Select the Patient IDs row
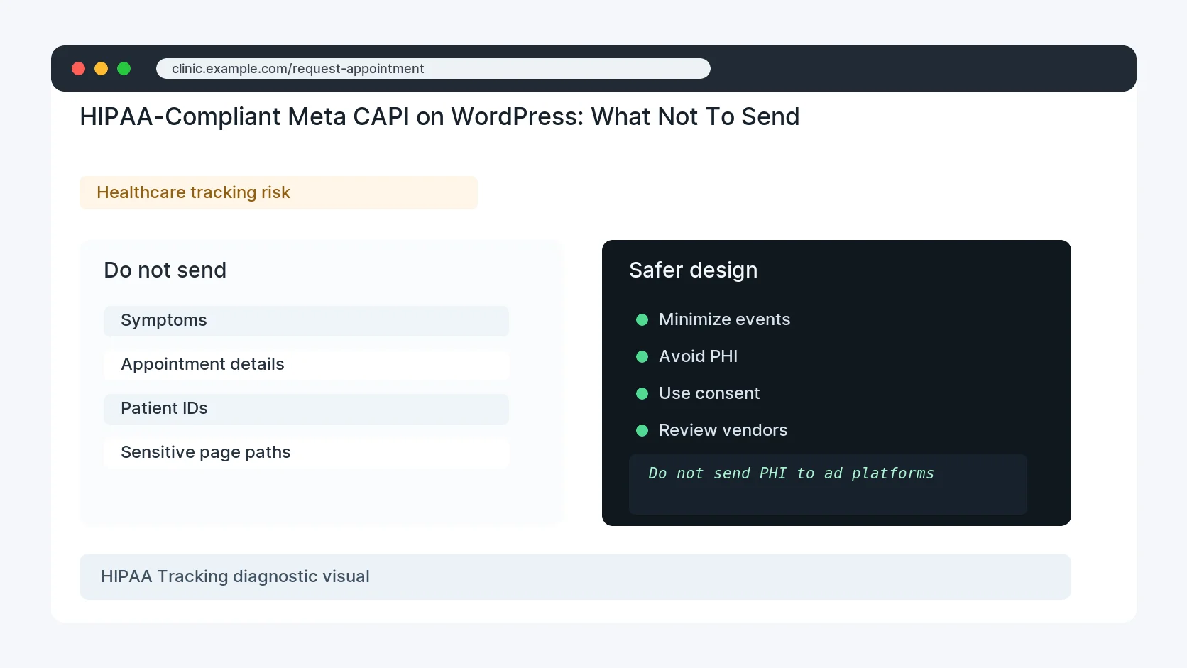The image size is (1187, 668). point(306,409)
